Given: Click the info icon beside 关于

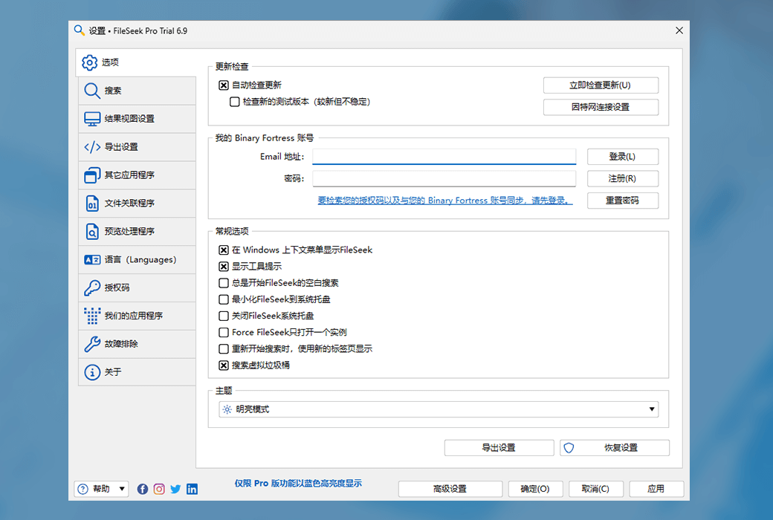Looking at the screenshot, I should coord(92,372).
